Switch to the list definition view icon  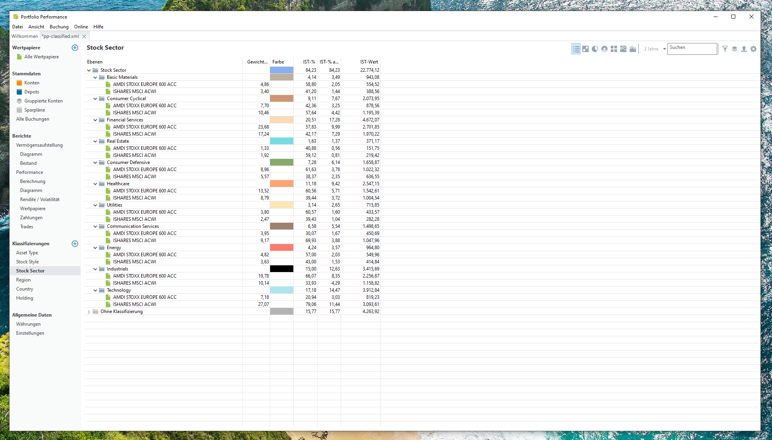pos(576,49)
